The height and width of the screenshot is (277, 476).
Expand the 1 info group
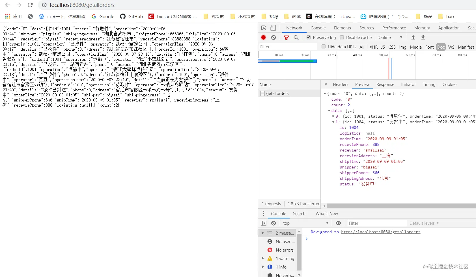tap(263, 267)
